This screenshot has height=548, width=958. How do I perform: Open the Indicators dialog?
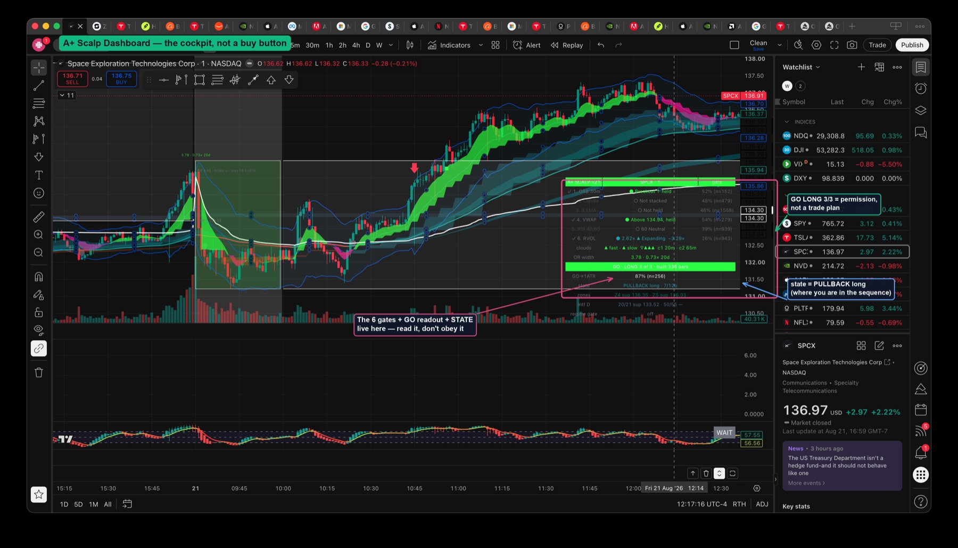pyautogui.click(x=449, y=45)
